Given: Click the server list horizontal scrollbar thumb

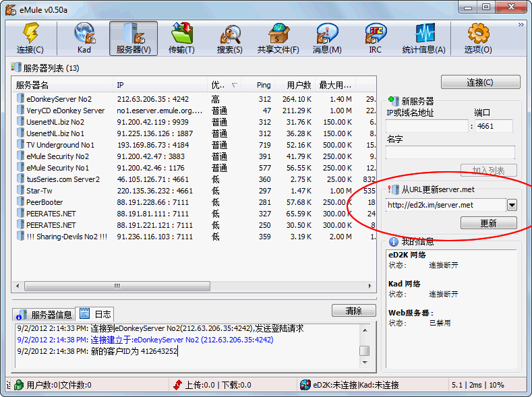Looking at the screenshot, I should [x=117, y=286].
